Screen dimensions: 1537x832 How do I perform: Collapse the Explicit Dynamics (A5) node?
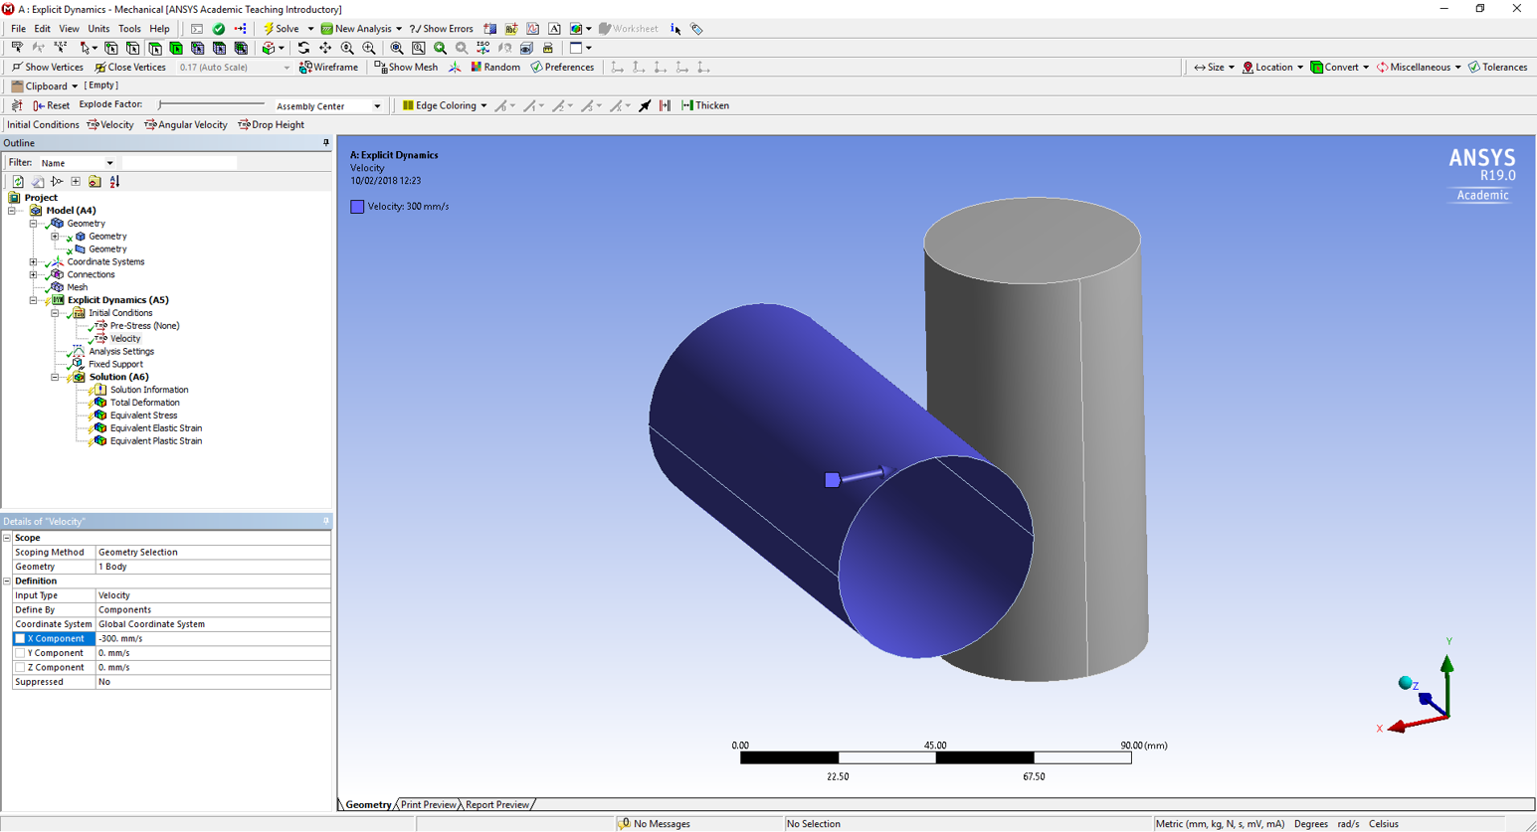(33, 300)
